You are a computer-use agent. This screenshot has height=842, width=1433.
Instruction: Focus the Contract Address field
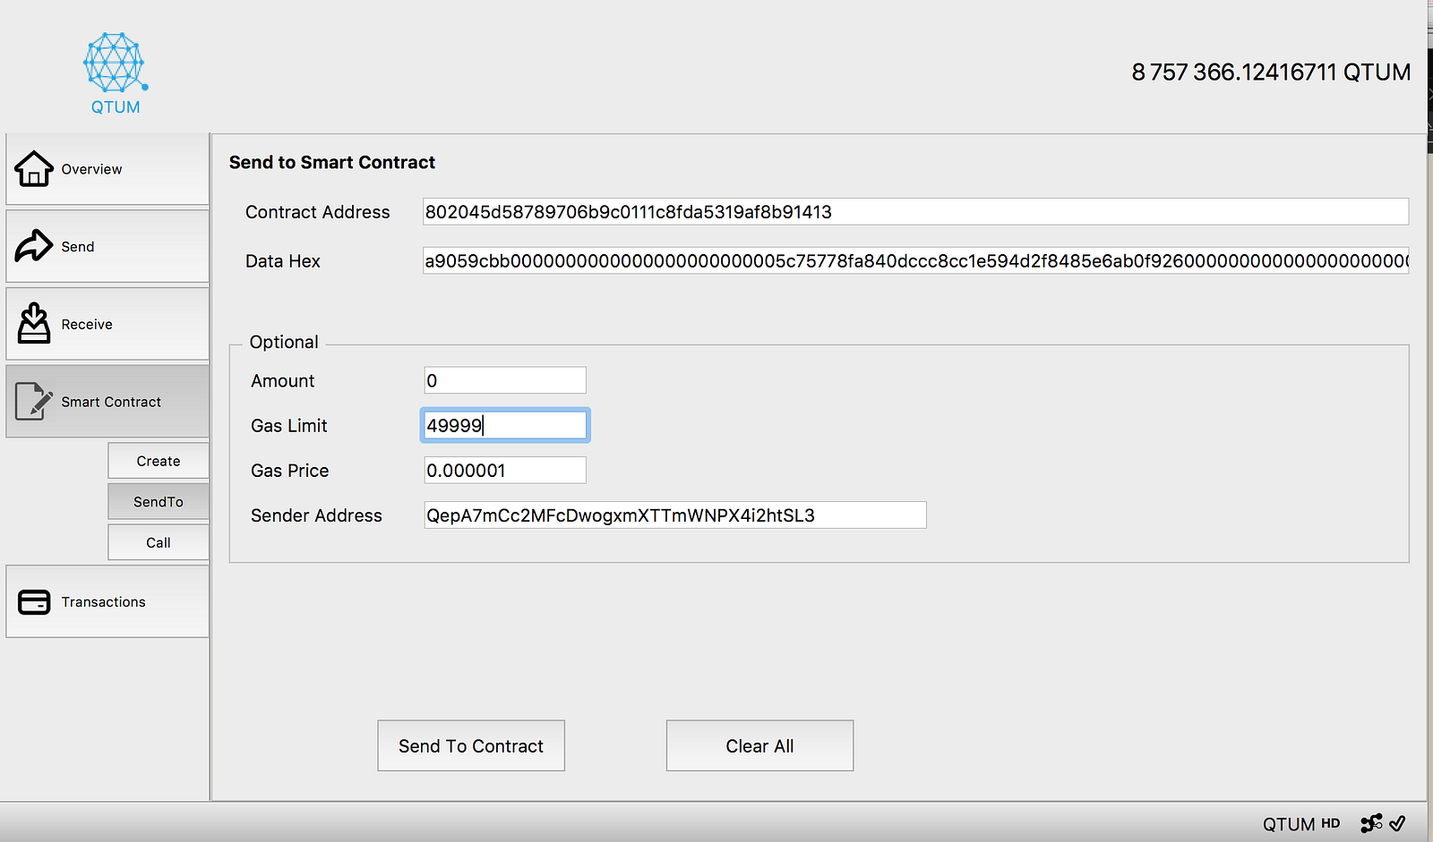pyautogui.click(x=915, y=212)
